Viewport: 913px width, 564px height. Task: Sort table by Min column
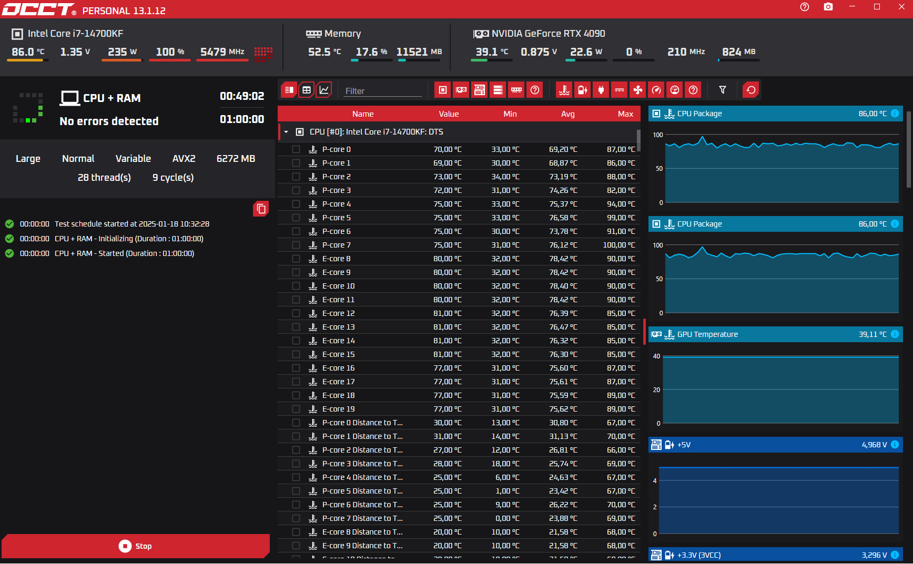[x=510, y=114]
